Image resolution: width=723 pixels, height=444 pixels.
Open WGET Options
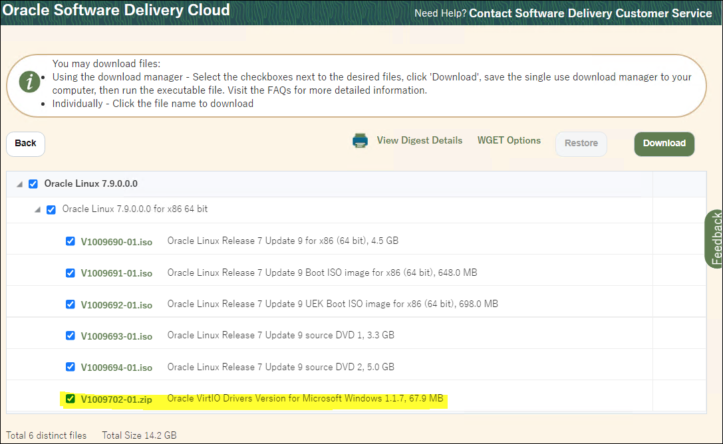(x=509, y=140)
